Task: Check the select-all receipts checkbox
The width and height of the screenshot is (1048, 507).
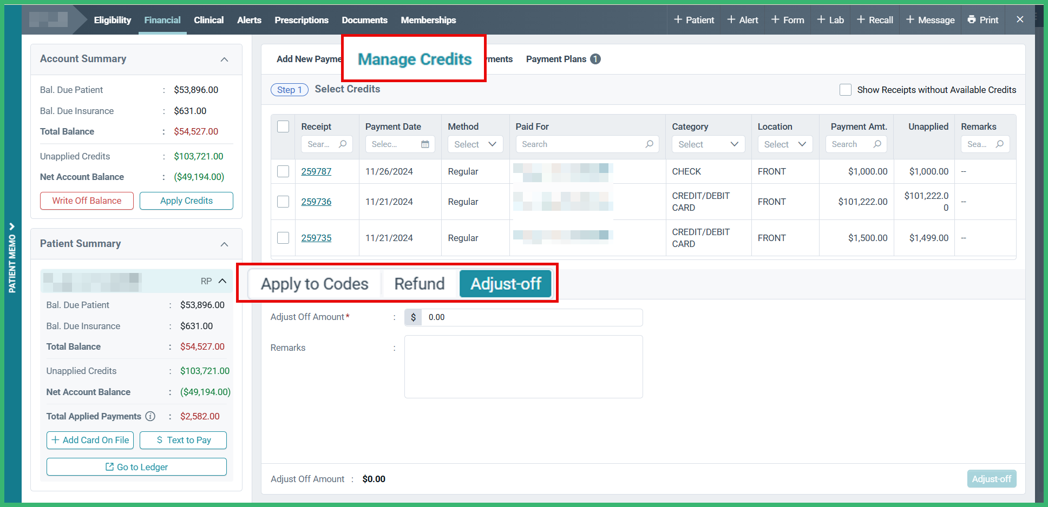Action: tap(283, 126)
